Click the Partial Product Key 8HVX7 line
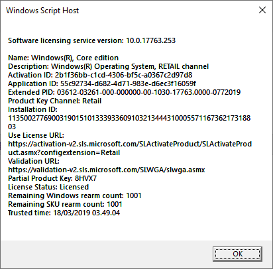The image size is (273, 269). point(52,178)
